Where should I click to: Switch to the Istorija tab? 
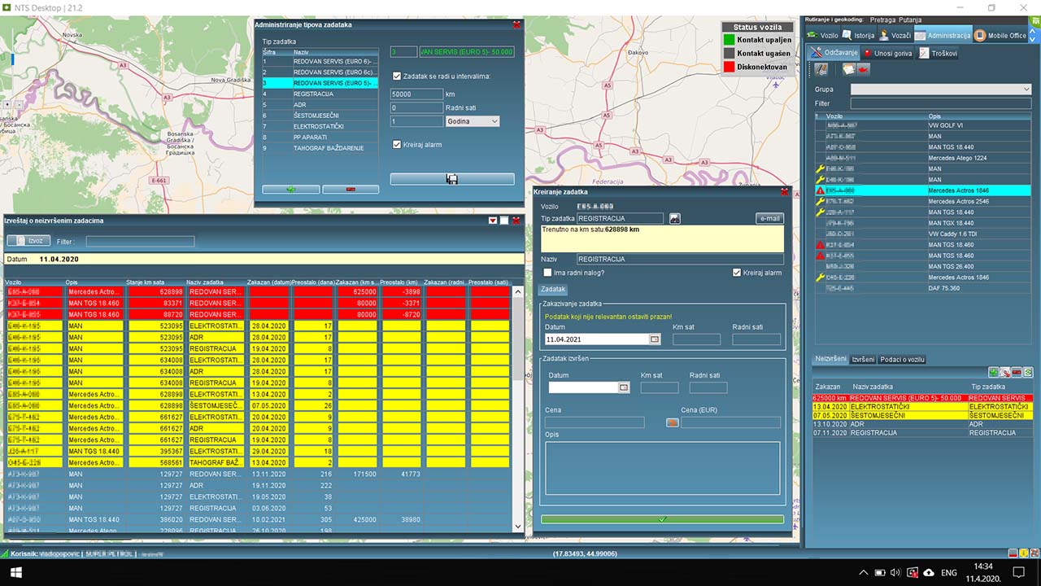(x=859, y=36)
